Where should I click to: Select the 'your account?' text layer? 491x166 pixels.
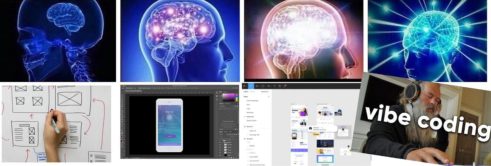coord(254,161)
